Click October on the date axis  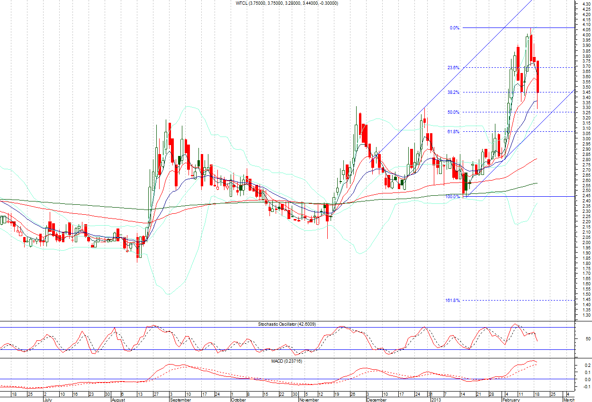point(238,400)
